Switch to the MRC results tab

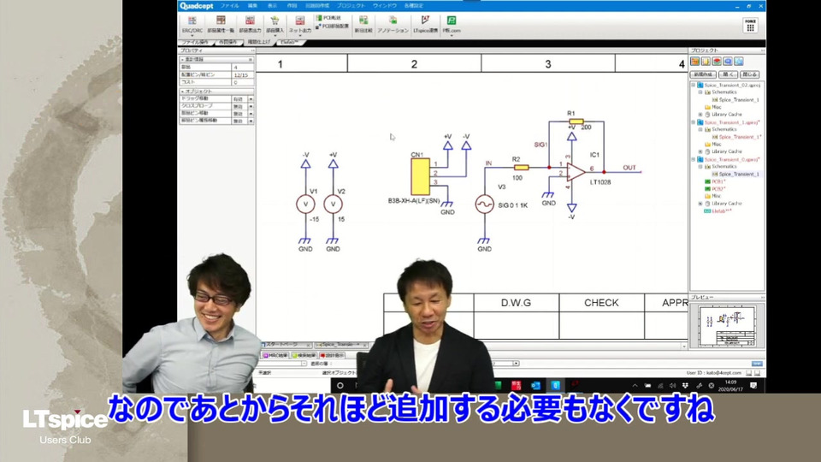(x=275, y=355)
